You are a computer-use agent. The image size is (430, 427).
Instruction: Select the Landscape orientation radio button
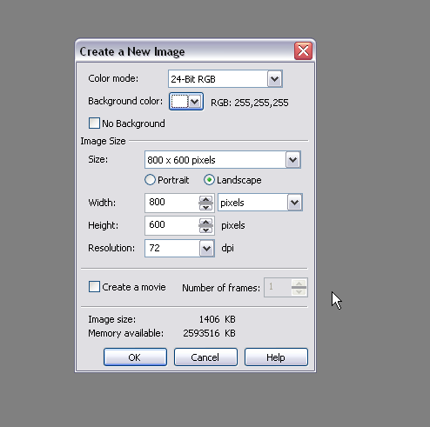click(209, 180)
